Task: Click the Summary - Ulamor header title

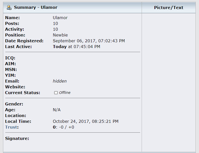Action: [x=36, y=7]
